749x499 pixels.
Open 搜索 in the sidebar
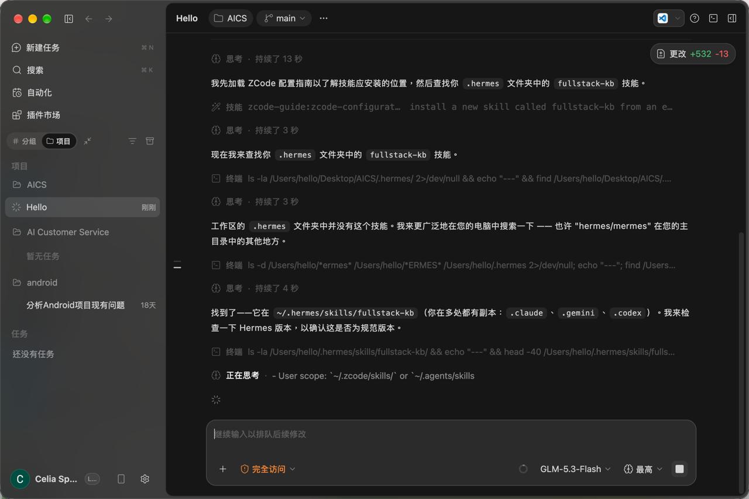[x=83, y=70]
